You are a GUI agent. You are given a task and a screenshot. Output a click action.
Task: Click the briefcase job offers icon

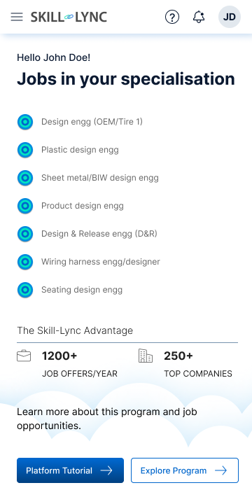click(24, 356)
